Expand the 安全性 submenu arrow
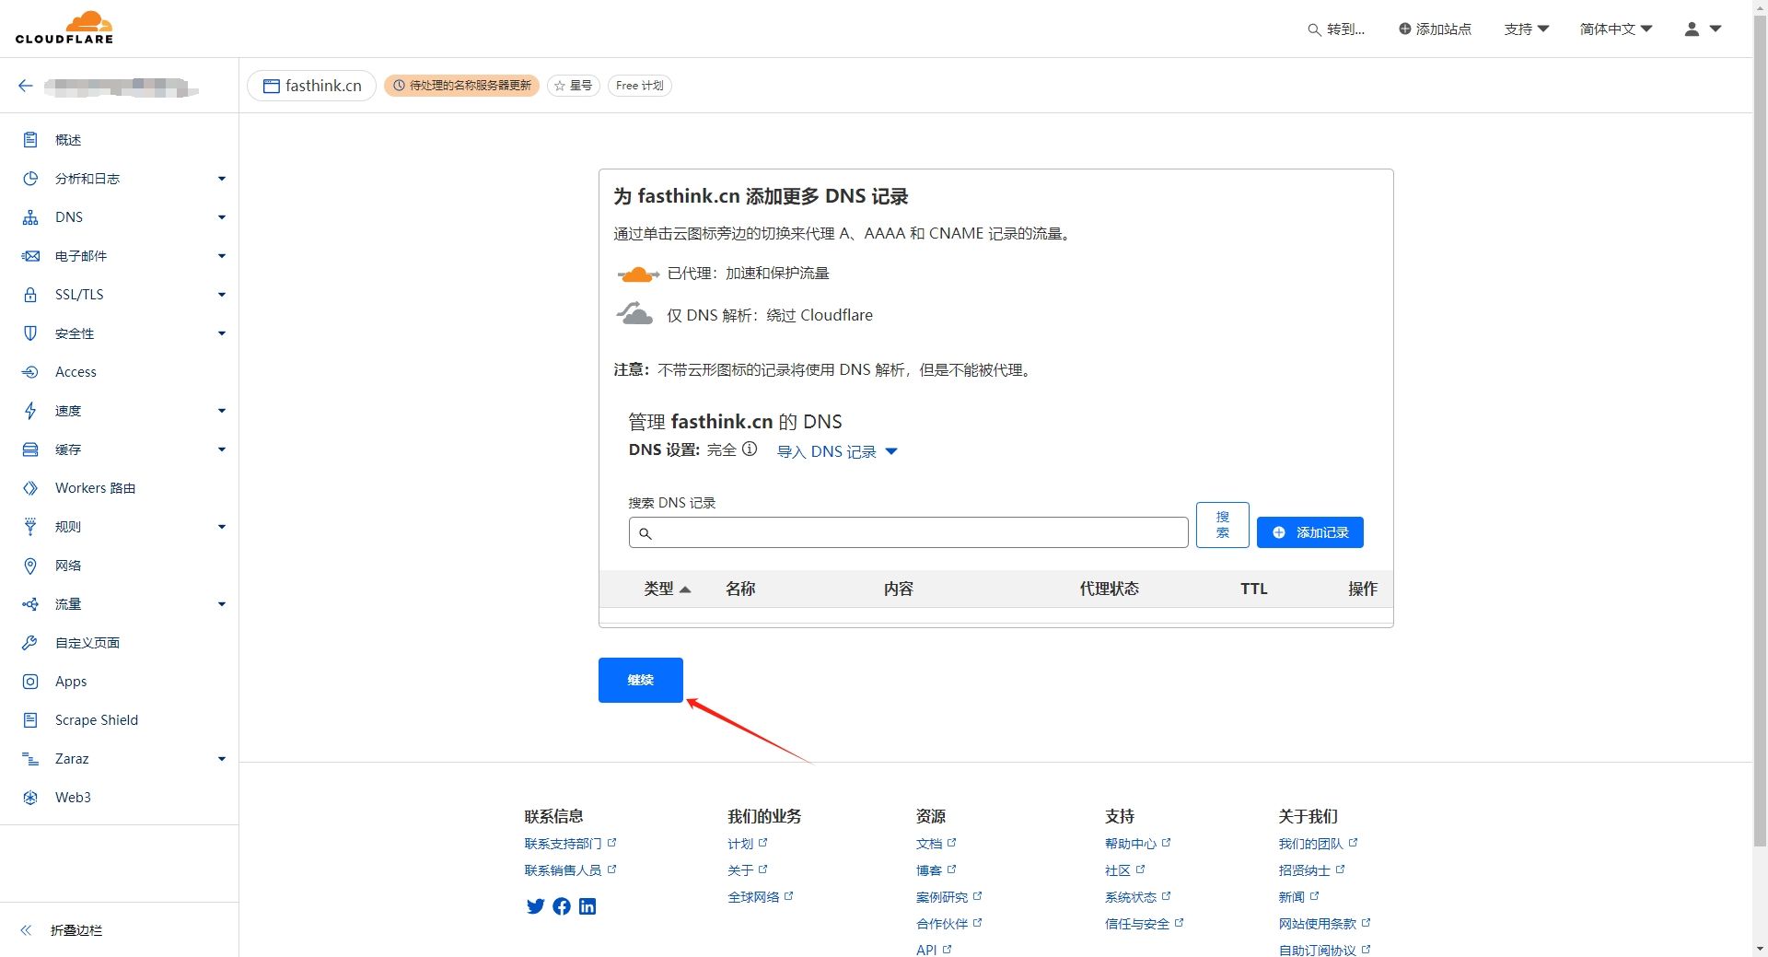 [222, 333]
